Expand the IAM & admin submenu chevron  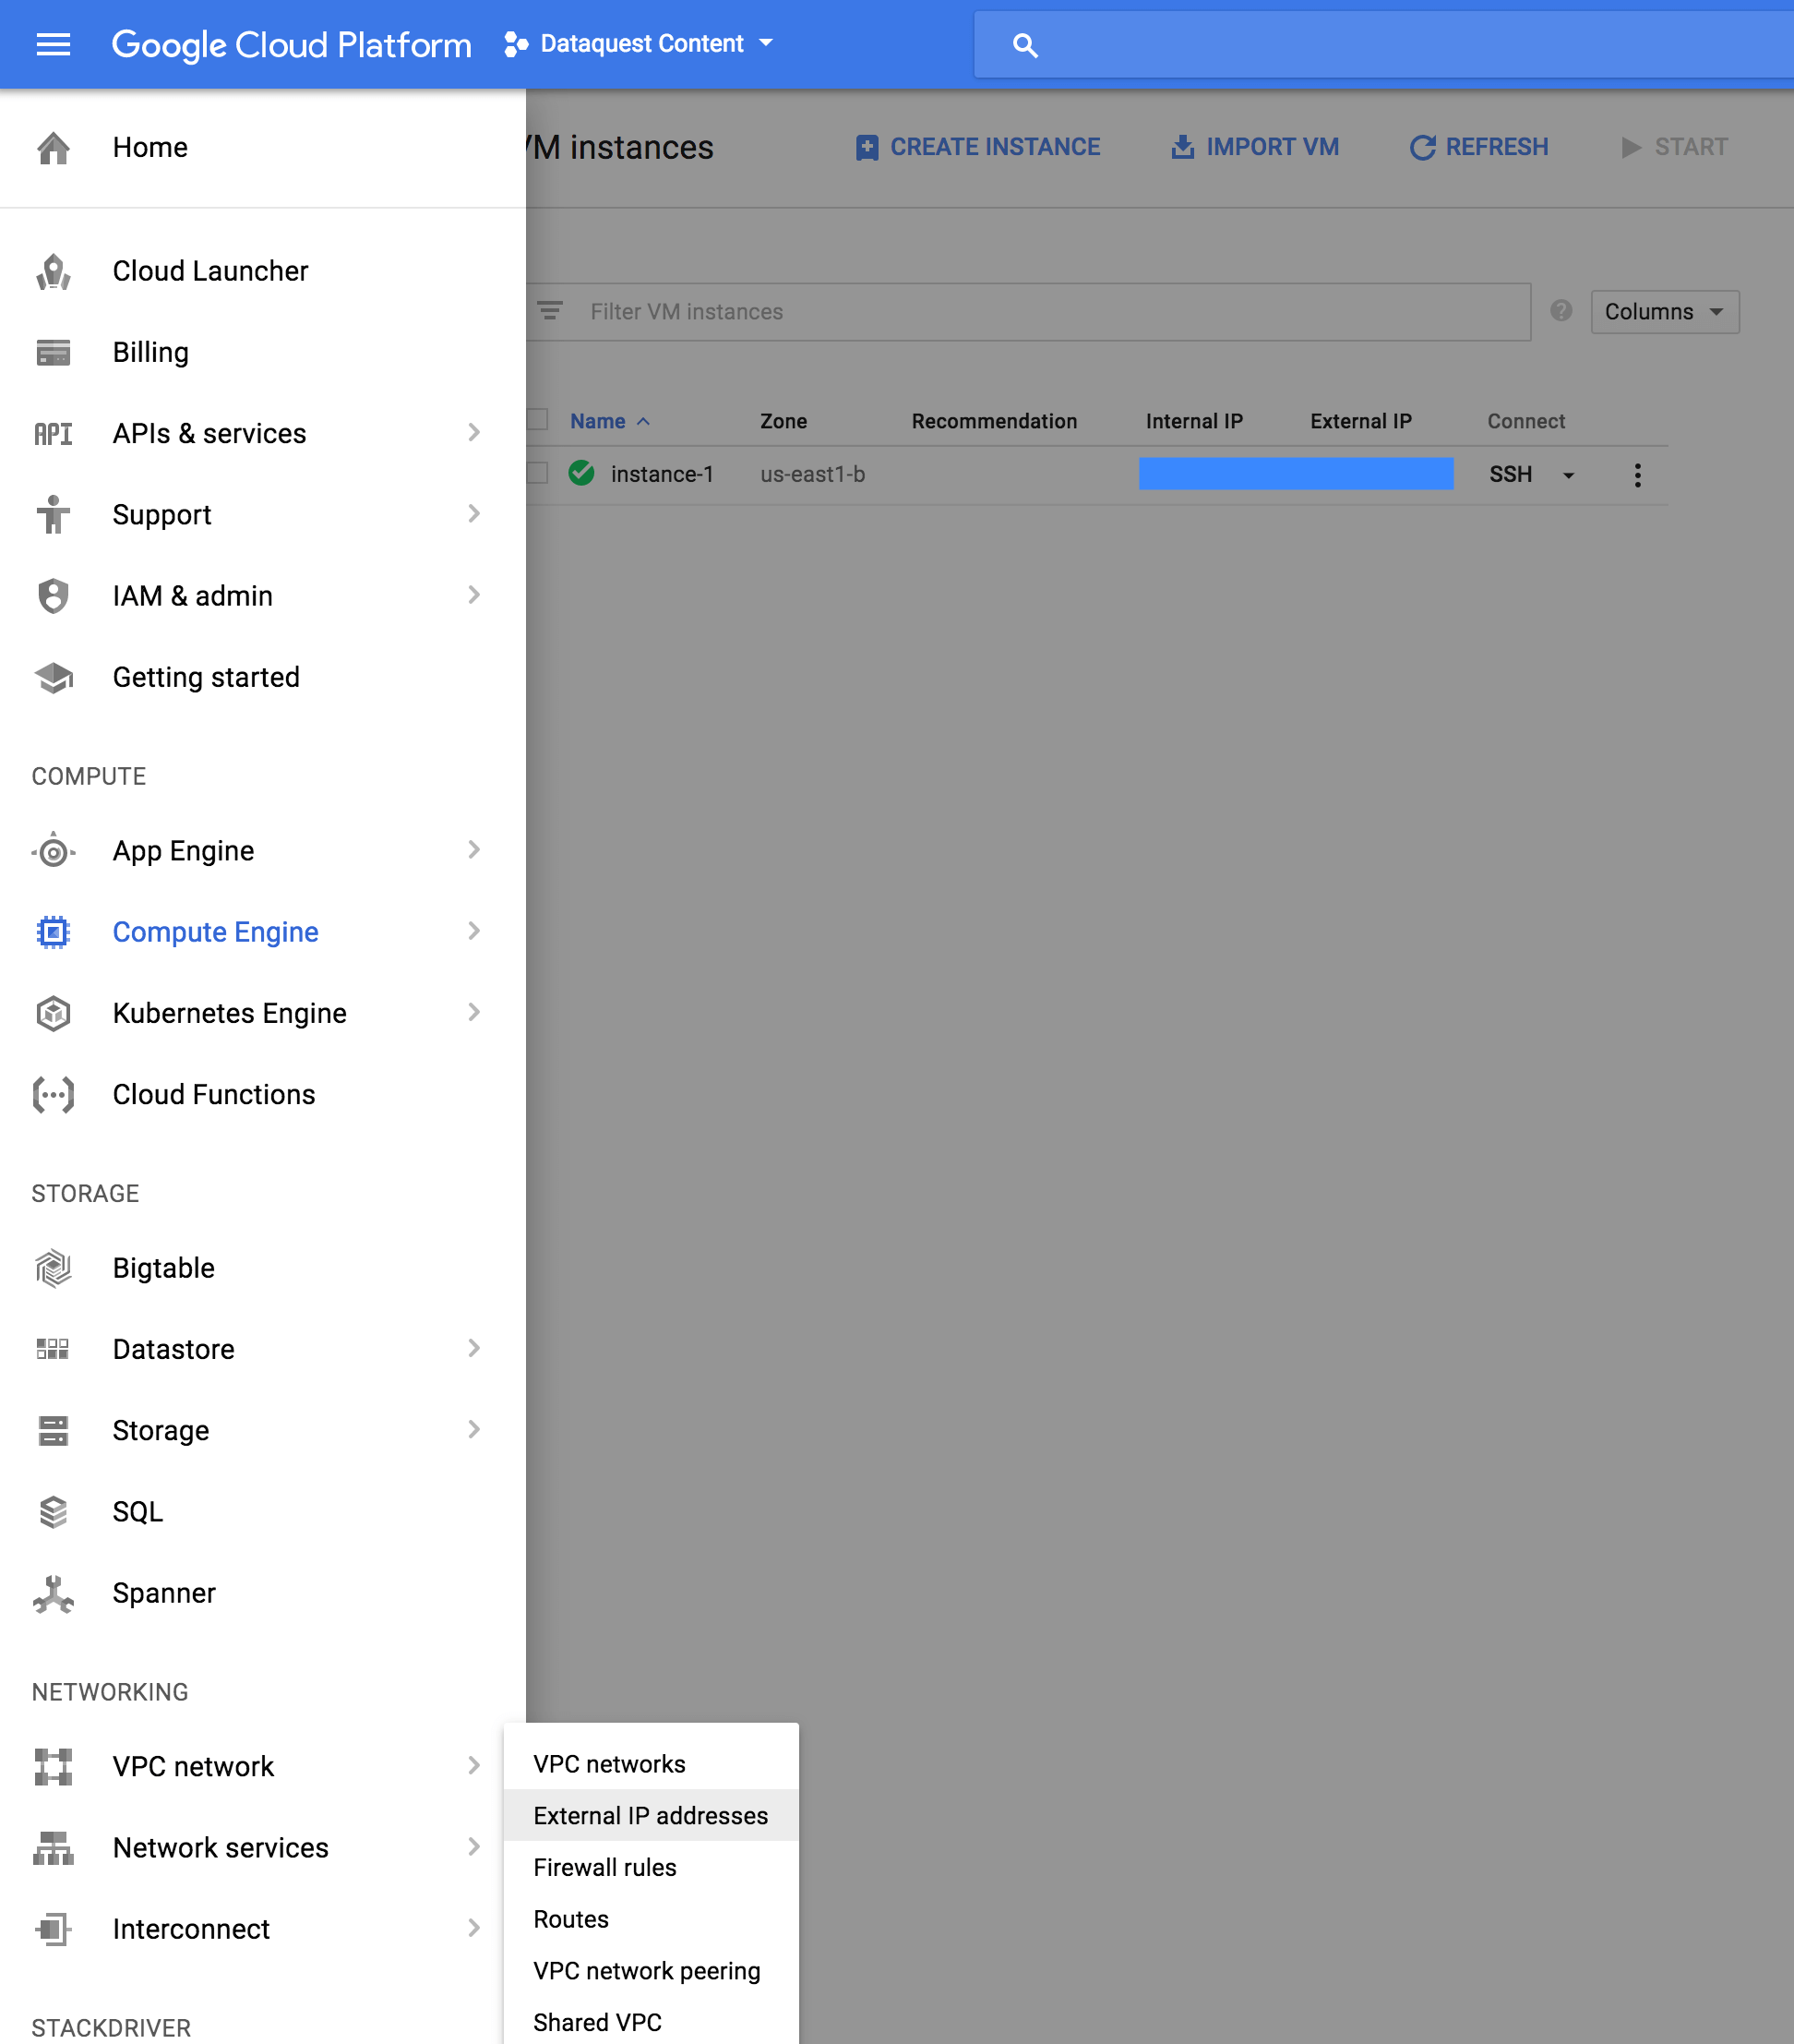(473, 596)
